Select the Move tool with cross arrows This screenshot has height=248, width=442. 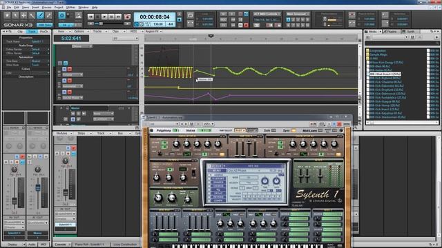pyautogui.click(x=23, y=15)
